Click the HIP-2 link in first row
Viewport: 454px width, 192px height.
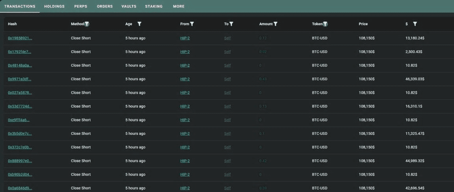[185, 38]
